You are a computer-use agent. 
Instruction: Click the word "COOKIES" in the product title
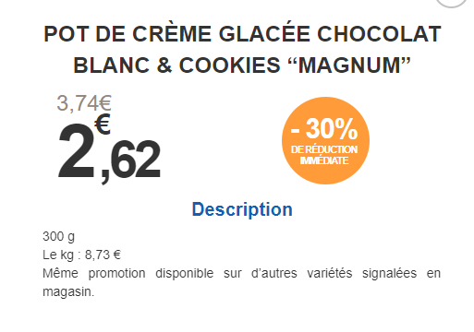point(230,65)
